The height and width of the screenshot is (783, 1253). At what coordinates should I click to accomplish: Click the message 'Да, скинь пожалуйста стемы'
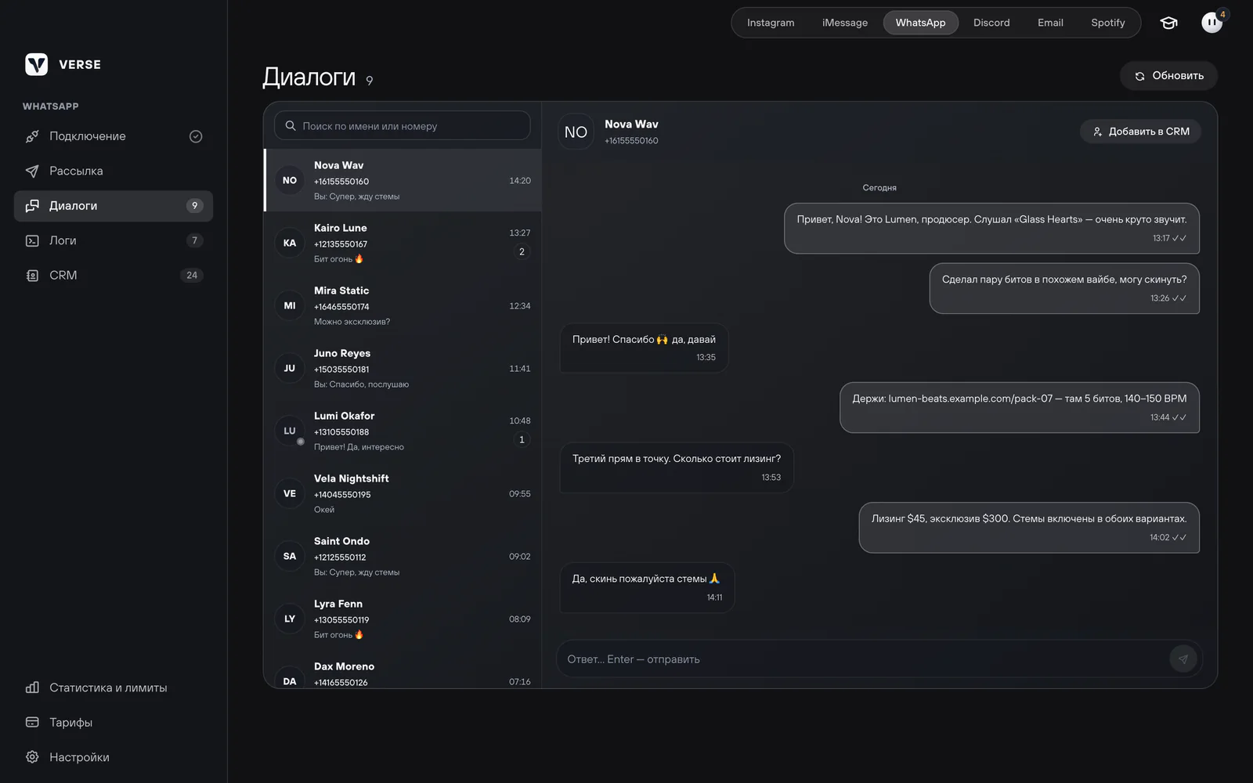647,587
